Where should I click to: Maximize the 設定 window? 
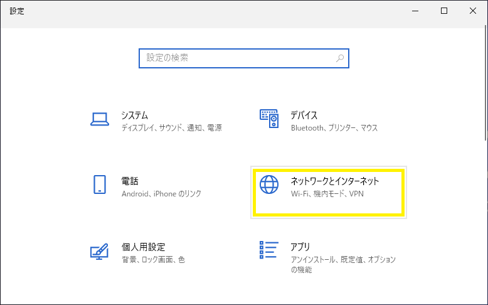[x=444, y=11]
